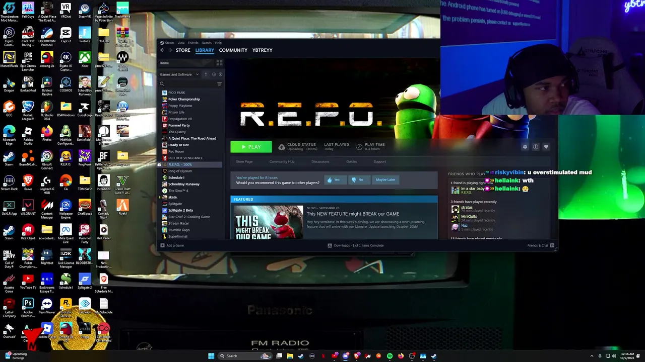The width and height of the screenshot is (645, 362).
Task: Open the DaVinci Resolve desktop icon
Action: (47, 86)
